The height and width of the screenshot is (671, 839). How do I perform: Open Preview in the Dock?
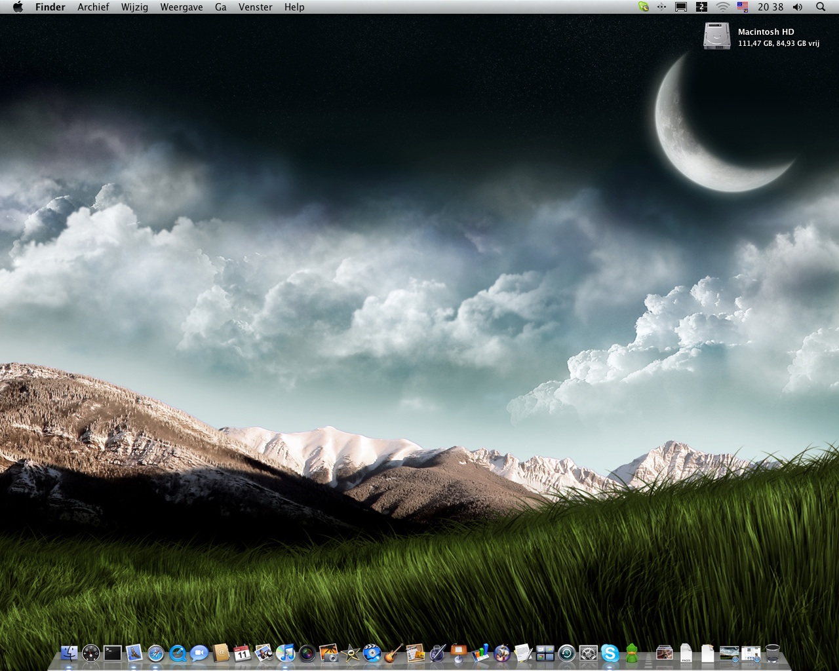[x=263, y=653]
